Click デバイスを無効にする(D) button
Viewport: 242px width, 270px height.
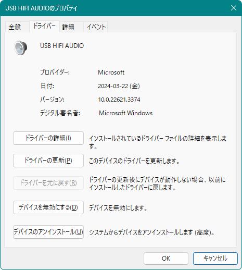[x=48, y=207]
